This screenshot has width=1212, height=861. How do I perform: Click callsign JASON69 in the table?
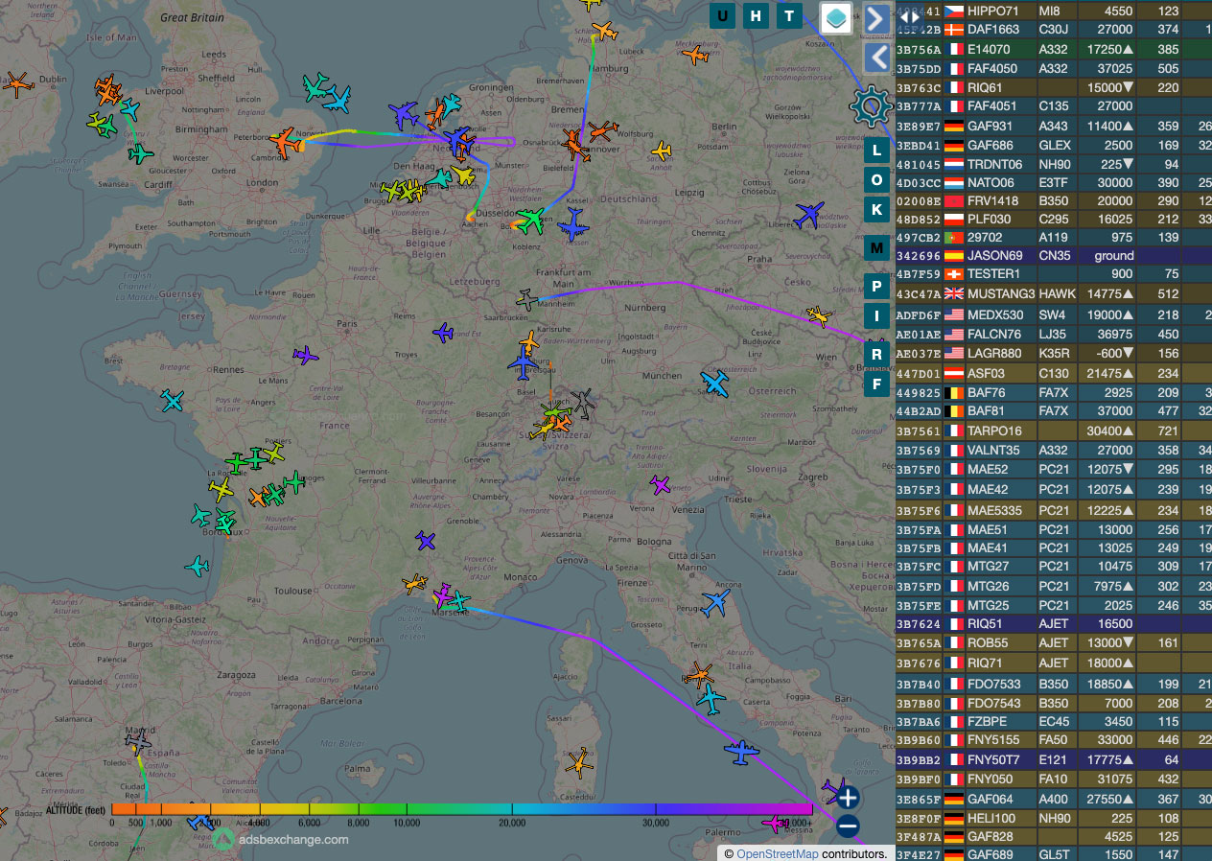(x=995, y=256)
